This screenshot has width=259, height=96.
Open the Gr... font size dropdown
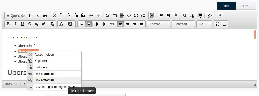click(204, 24)
